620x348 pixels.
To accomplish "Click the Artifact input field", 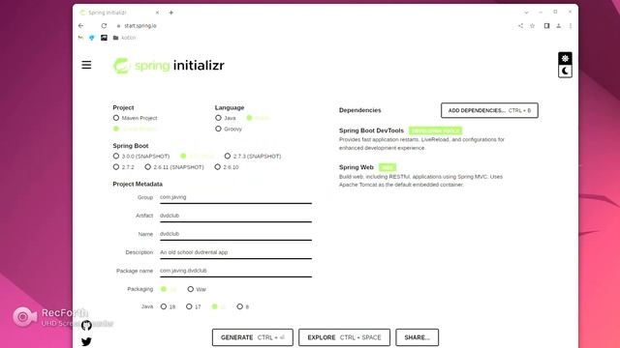I will (x=235, y=217).
